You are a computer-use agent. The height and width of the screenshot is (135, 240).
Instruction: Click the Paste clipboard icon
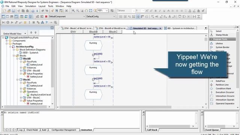click(x=27, y=11)
